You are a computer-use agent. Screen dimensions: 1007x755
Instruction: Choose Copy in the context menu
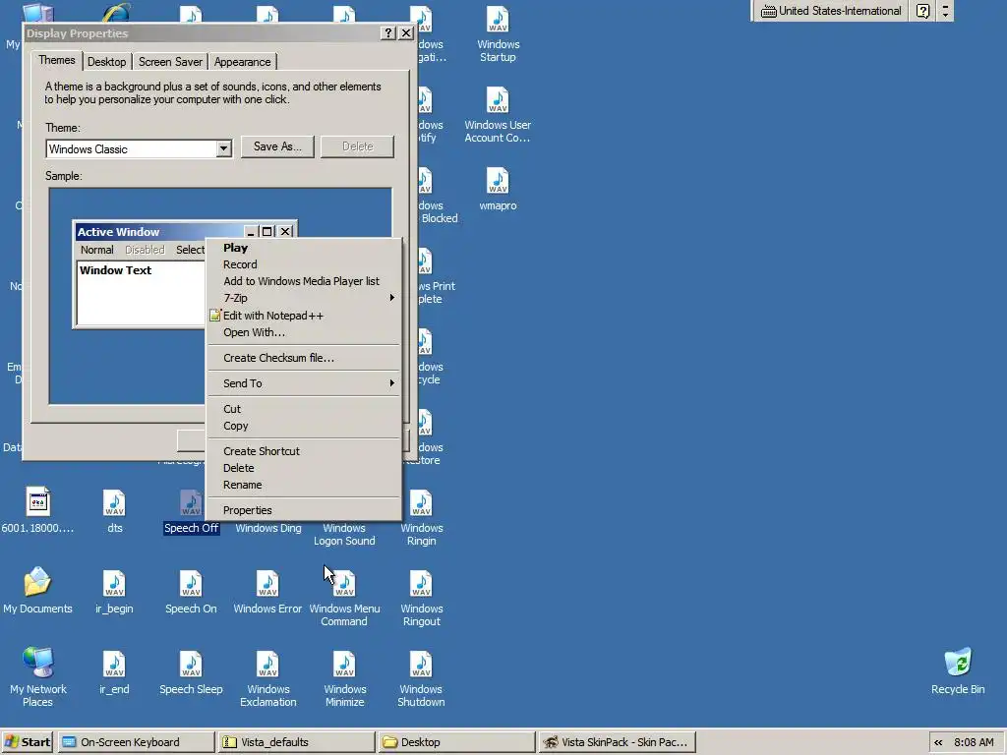[304, 426]
